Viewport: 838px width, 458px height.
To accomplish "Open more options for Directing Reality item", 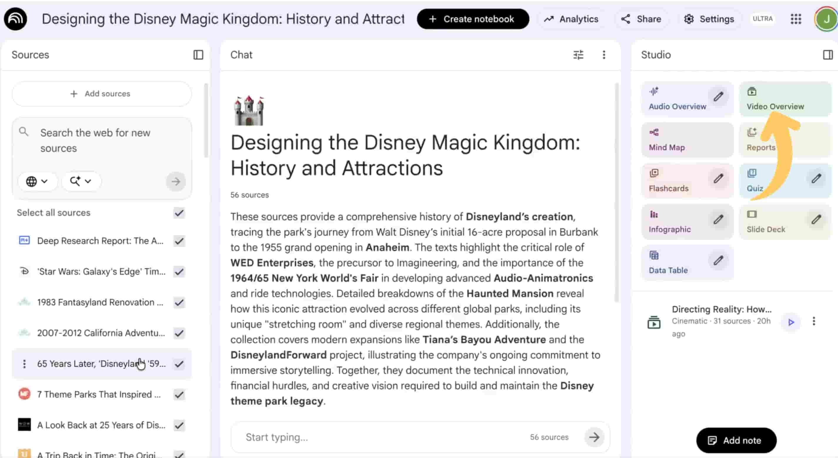I will tap(814, 321).
